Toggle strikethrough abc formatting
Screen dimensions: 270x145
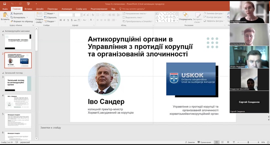(75, 20)
